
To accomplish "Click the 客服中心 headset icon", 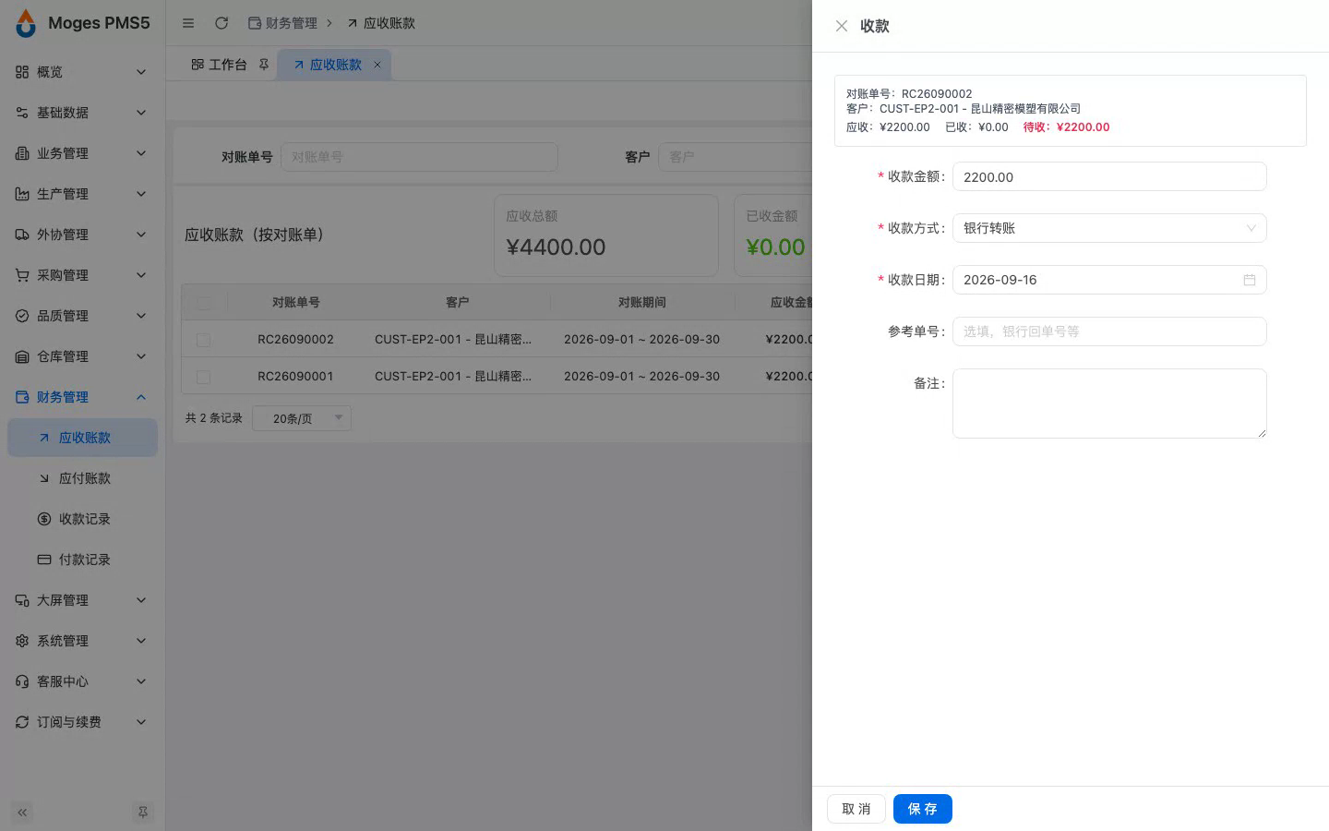I will pyautogui.click(x=22, y=681).
